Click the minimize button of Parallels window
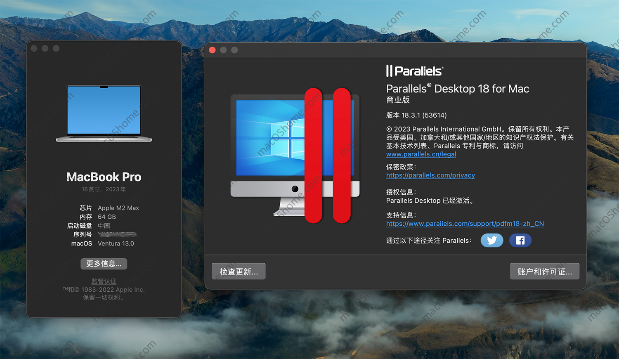Screen dimensions: 619x359 pyautogui.click(x=223, y=50)
